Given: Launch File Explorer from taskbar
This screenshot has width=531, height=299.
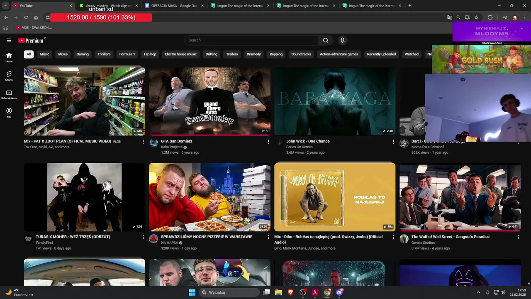Looking at the screenshot, I should [x=278, y=292].
